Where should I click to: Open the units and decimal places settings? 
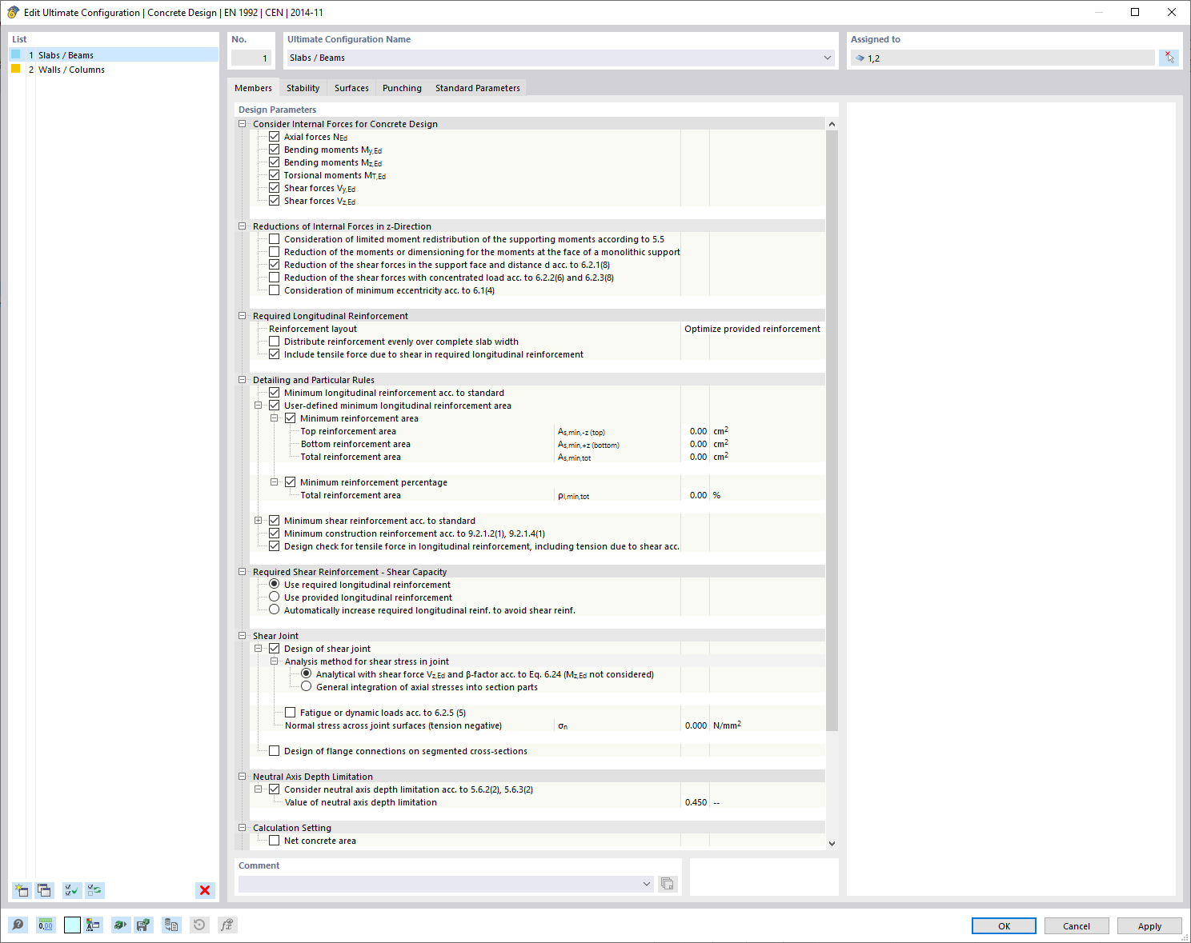click(x=46, y=925)
